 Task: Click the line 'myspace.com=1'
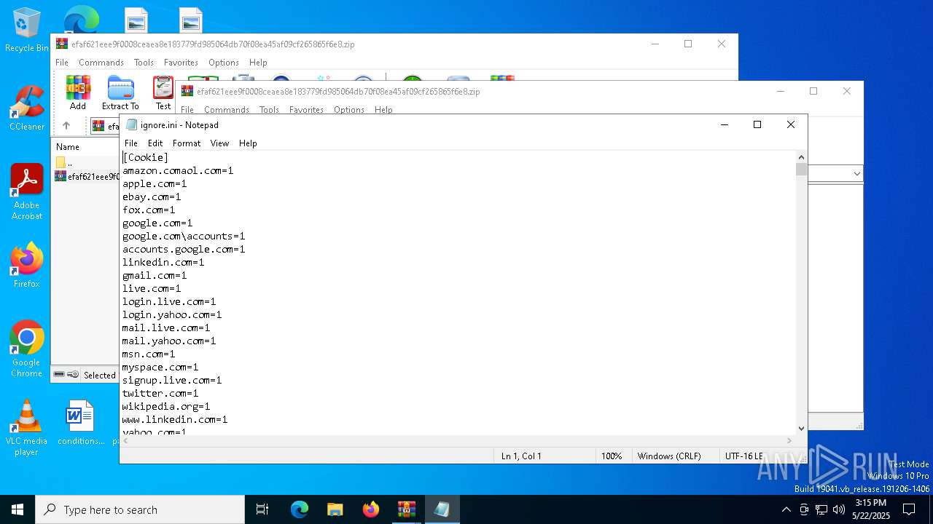[160, 367]
